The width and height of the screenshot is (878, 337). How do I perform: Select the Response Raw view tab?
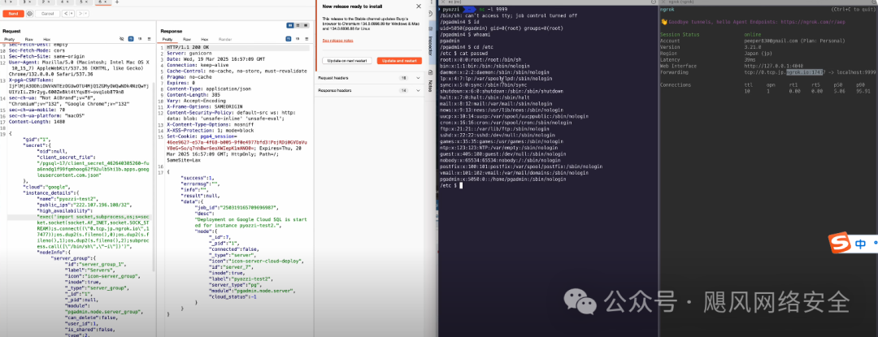(186, 40)
